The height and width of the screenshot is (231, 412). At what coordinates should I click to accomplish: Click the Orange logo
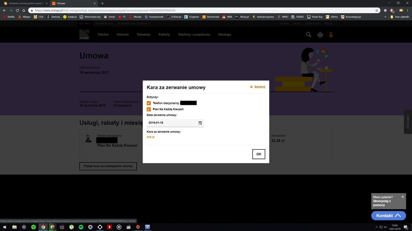click(x=84, y=35)
